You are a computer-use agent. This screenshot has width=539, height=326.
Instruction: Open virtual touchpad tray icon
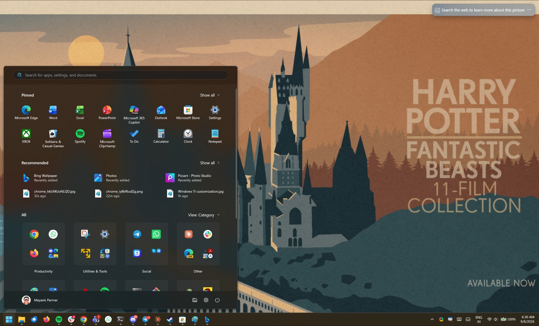(x=468, y=319)
